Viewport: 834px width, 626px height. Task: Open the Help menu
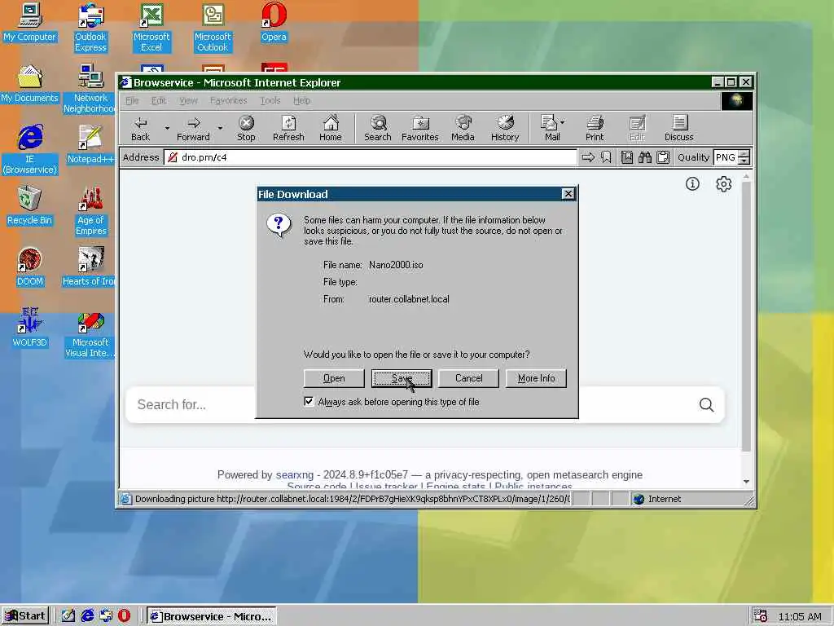coord(301,100)
